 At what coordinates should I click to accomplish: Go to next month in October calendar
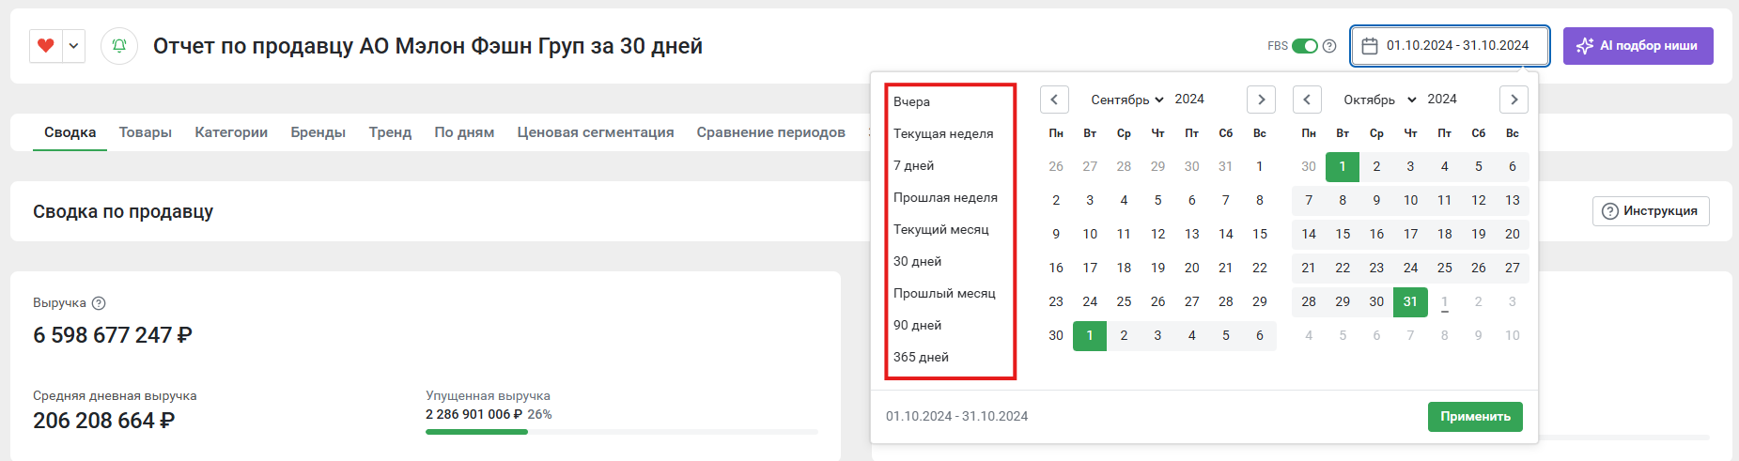click(1514, 100)
